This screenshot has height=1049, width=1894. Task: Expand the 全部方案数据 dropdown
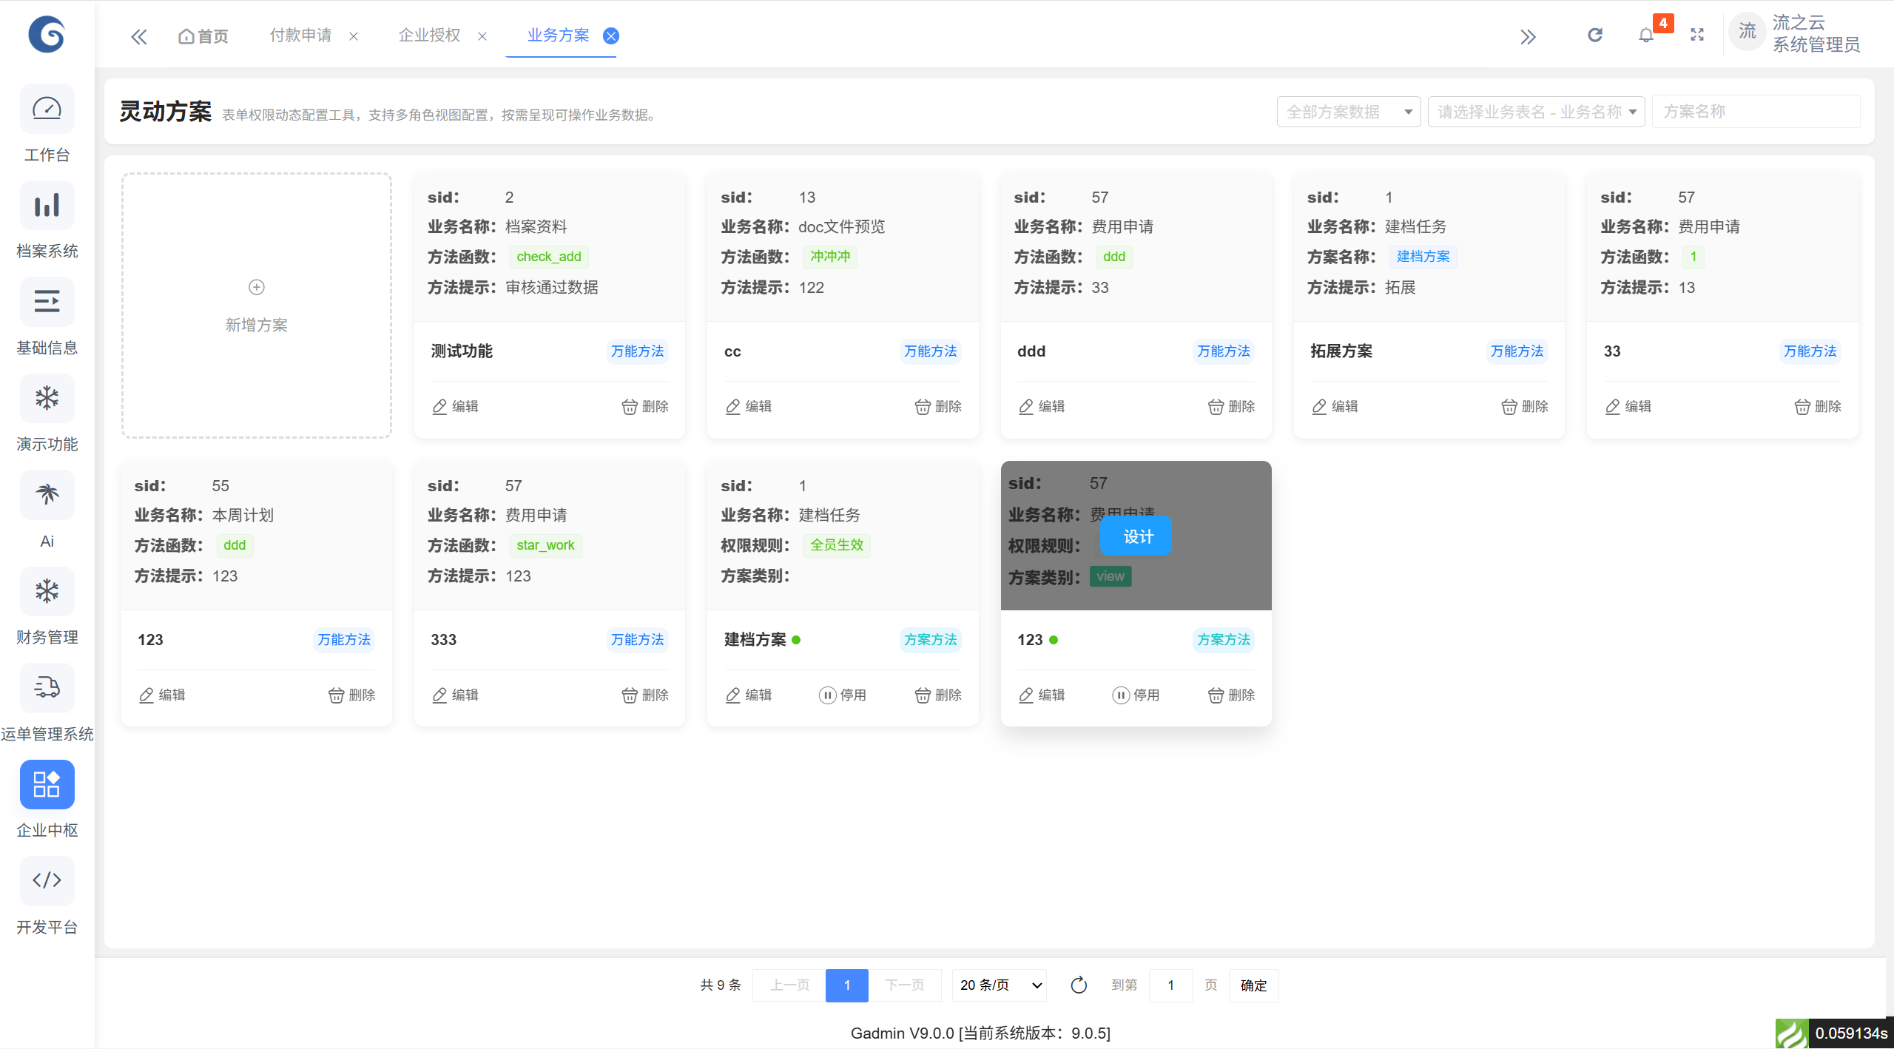point(1348,112)
